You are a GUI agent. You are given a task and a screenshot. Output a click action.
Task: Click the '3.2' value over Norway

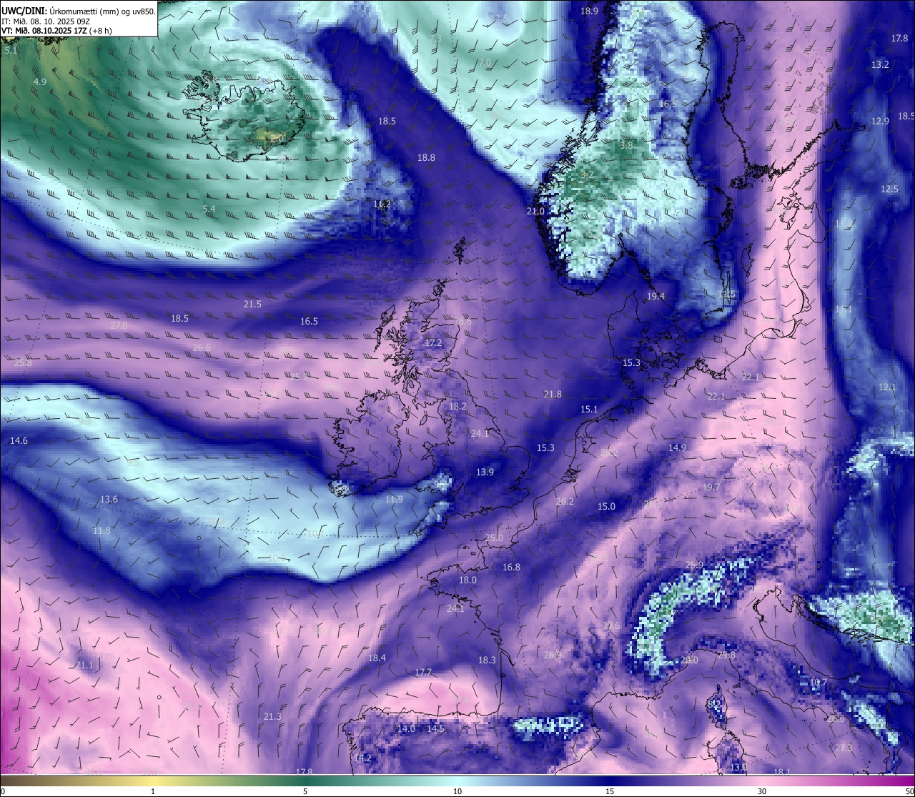point(587,175)
